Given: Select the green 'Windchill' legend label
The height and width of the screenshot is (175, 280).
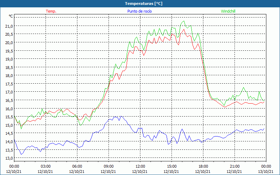Looking at the screenshot, I should tap(228, 11).
